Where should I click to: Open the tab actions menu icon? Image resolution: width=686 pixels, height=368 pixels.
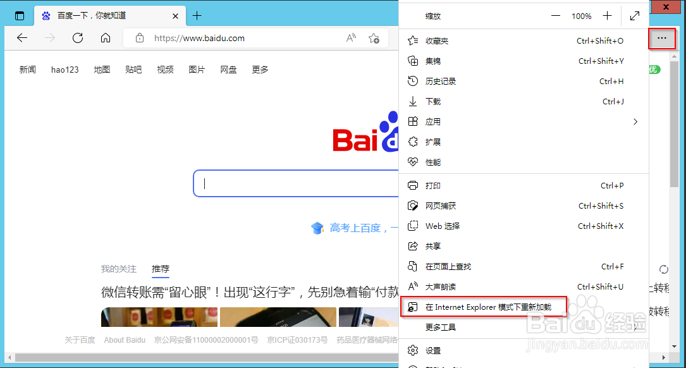pos(19,16)
